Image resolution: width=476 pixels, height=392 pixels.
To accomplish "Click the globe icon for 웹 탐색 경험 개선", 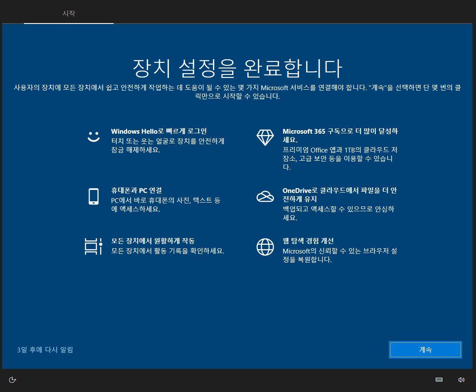I will pos(265,247).
